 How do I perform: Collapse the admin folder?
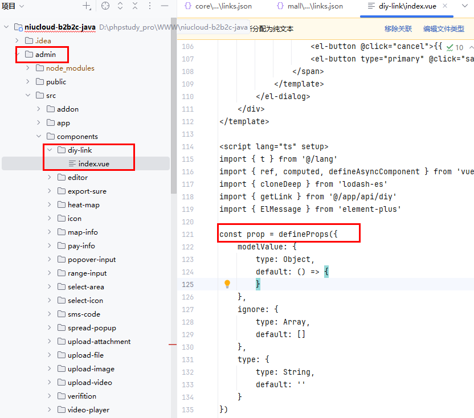18,55
